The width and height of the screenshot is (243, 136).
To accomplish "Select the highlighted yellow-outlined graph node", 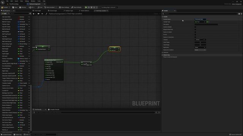I will pos(115,49).
